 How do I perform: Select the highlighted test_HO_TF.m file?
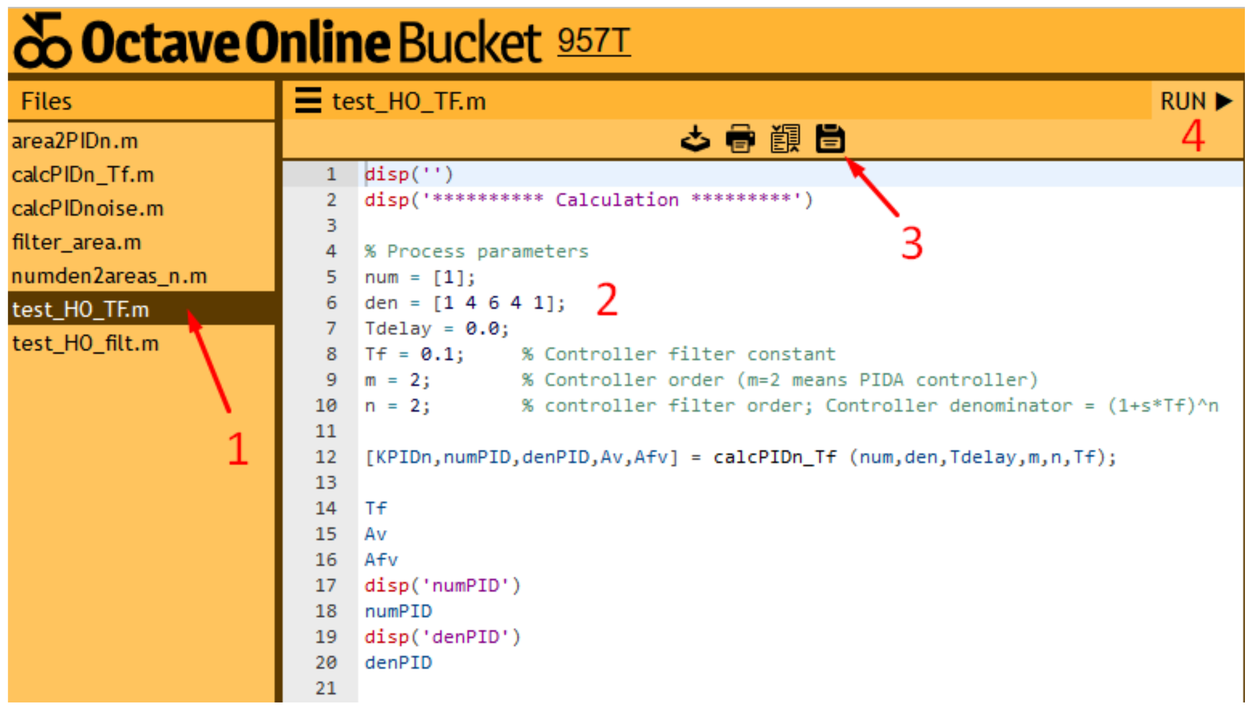pos(80,310)
